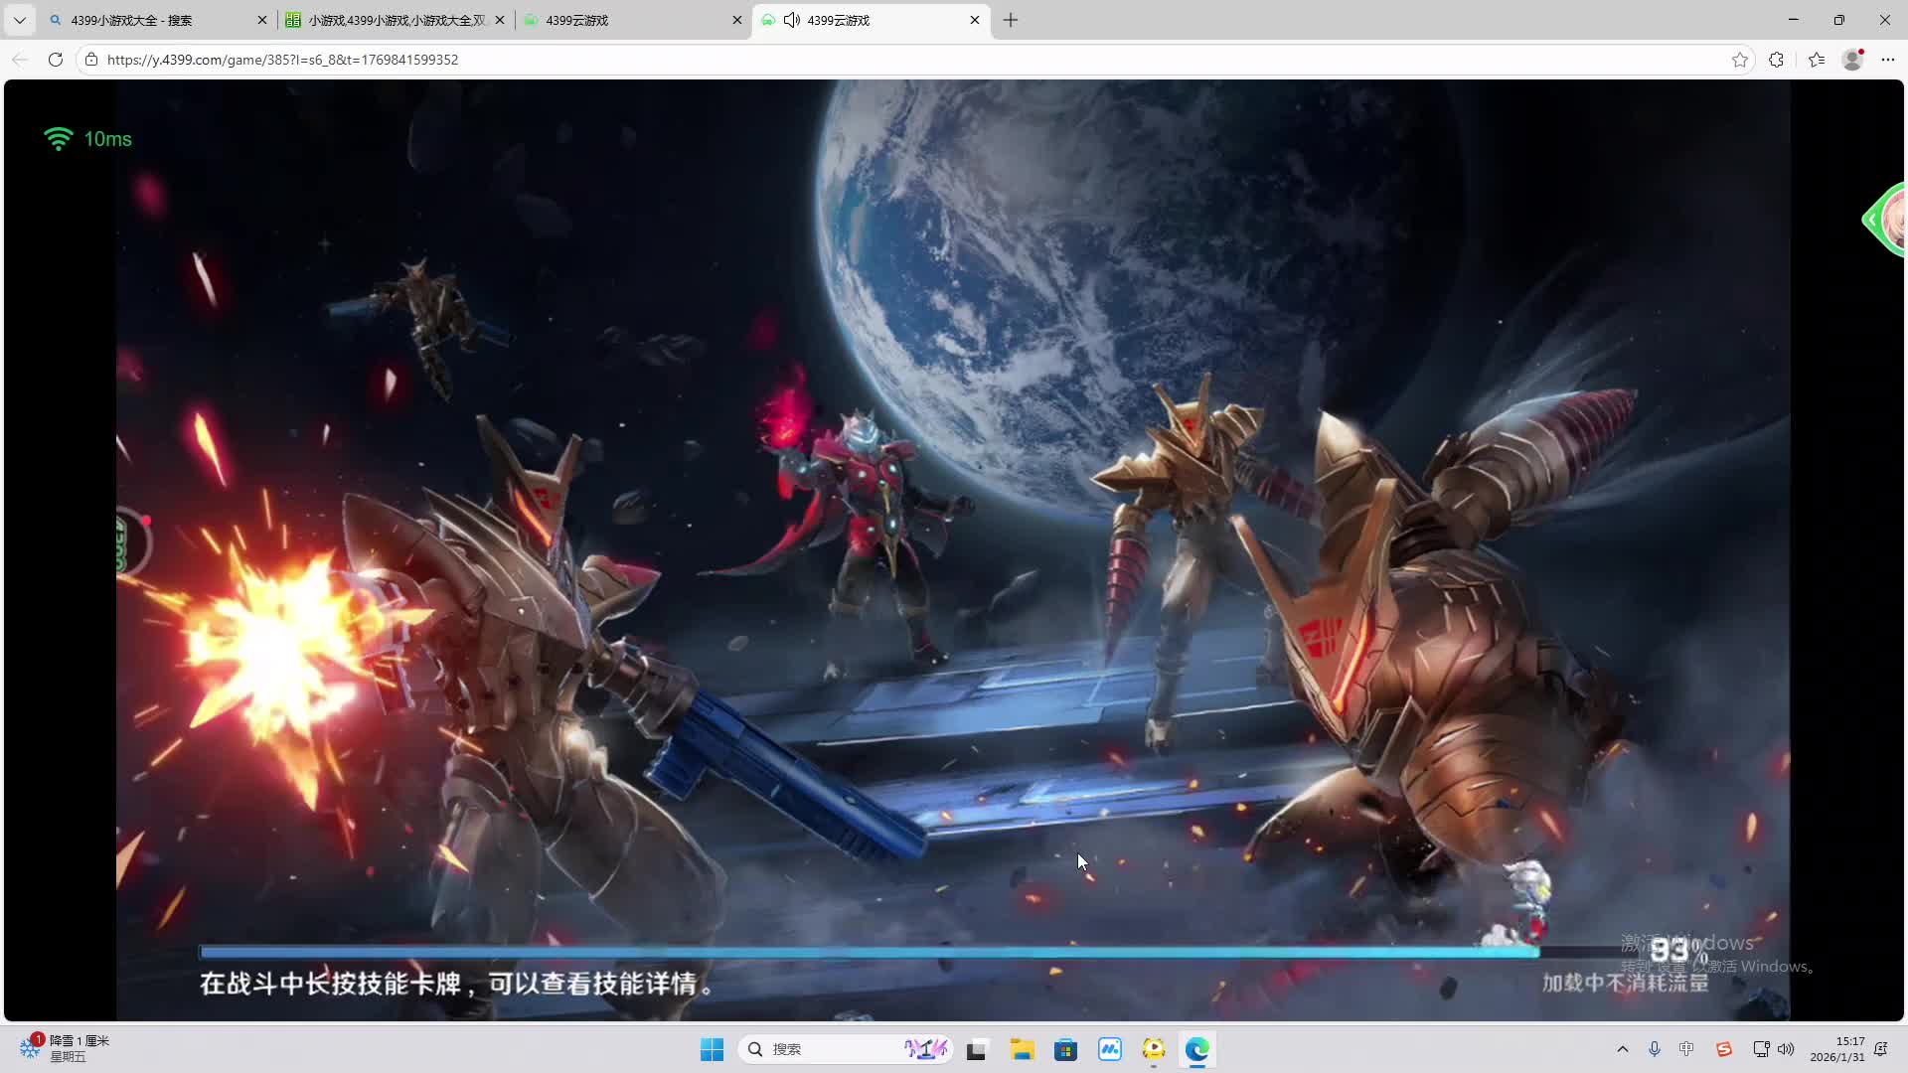Click the blue game loading progress bar
This screenshot has width=1908, height=1073.
coord(870,952)
